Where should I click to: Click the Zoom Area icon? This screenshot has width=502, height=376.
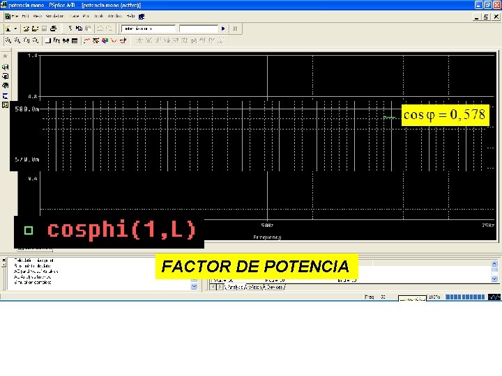pos(26,40)
